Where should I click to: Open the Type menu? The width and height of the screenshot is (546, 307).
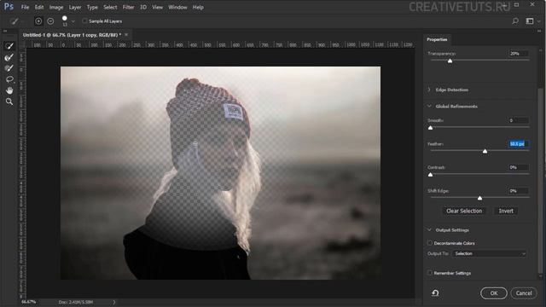click(92, 7)
